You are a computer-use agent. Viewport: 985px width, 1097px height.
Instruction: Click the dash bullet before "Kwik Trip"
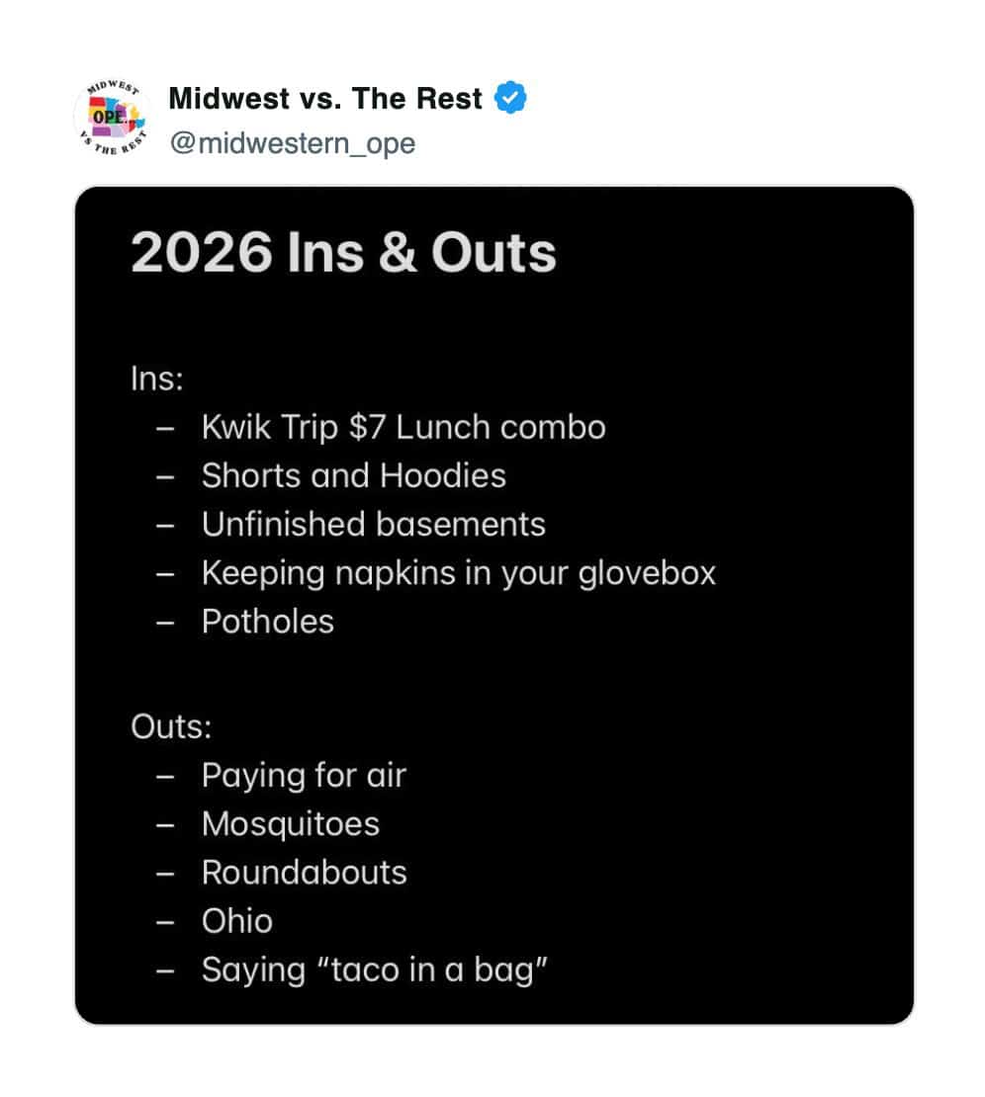(165, 428)
